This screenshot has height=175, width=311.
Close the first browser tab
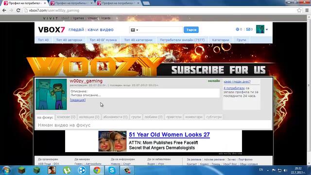pyautogui.click(x=45, y=3)
